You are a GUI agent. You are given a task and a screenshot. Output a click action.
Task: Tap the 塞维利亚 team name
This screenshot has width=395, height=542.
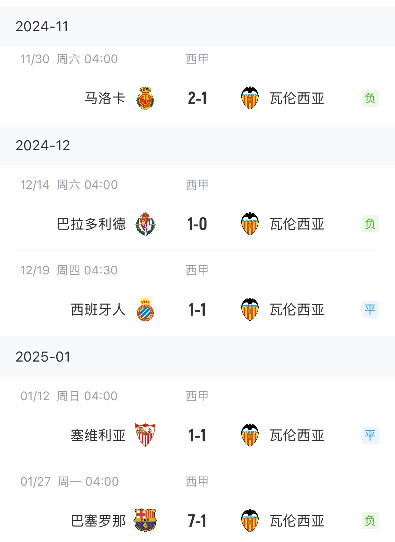[x=98, y=436]
